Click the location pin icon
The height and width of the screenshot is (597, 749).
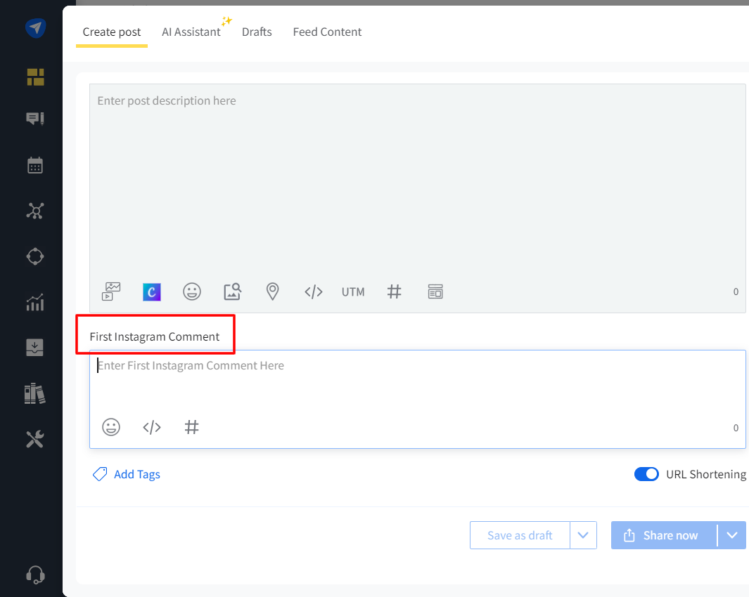pos(272,291)
